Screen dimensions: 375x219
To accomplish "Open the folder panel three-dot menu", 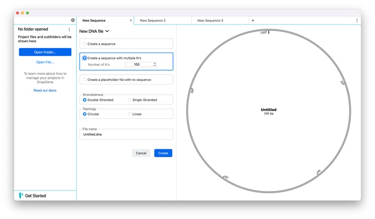I will pyautogui.click(x=69, y=30).
